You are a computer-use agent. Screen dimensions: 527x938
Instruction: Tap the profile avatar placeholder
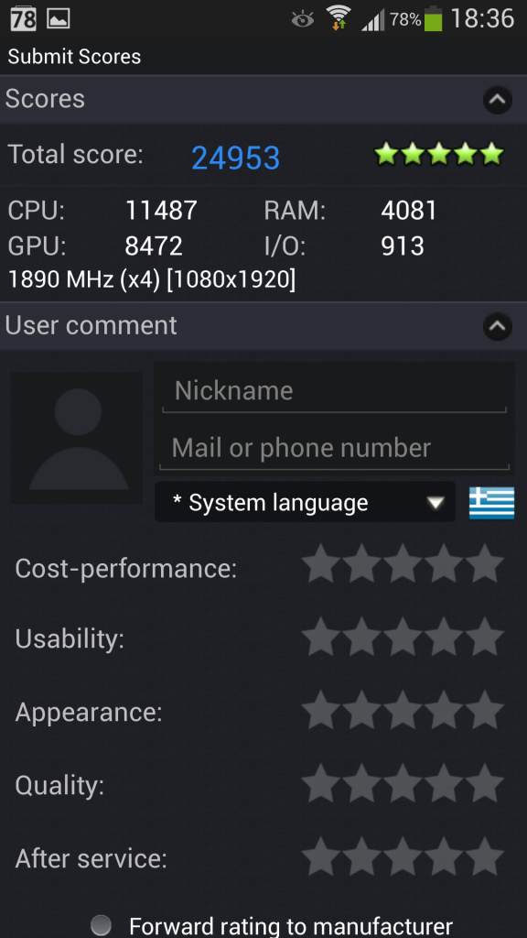click(x=77, y=438)
